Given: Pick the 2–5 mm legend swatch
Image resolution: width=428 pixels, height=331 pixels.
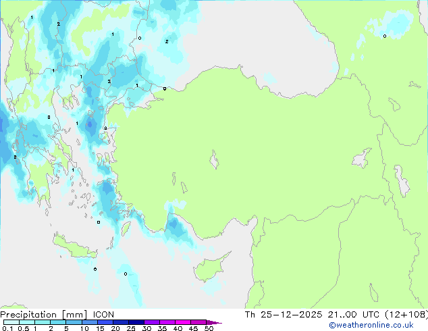Looking at the screenshot, I should point(58,322).
